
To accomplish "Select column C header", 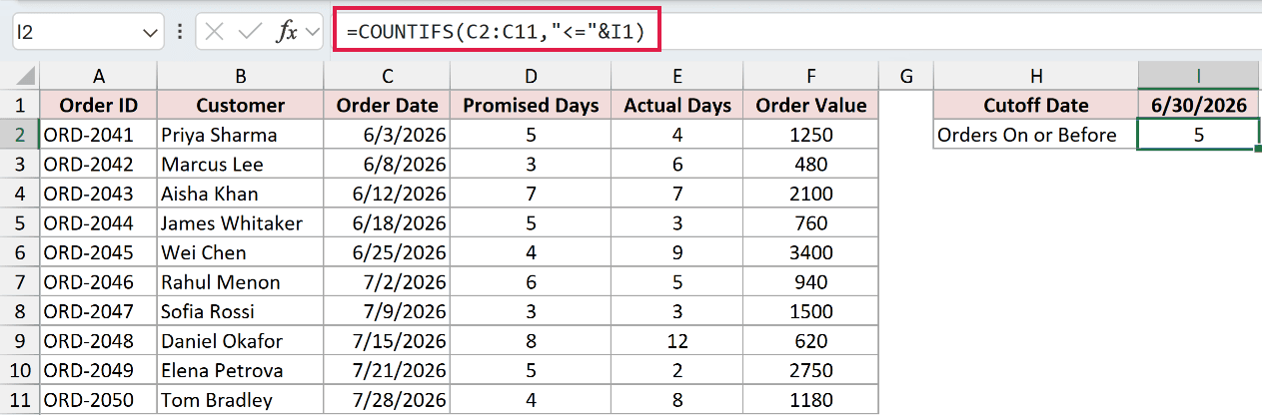I will (x=387, y=76).
